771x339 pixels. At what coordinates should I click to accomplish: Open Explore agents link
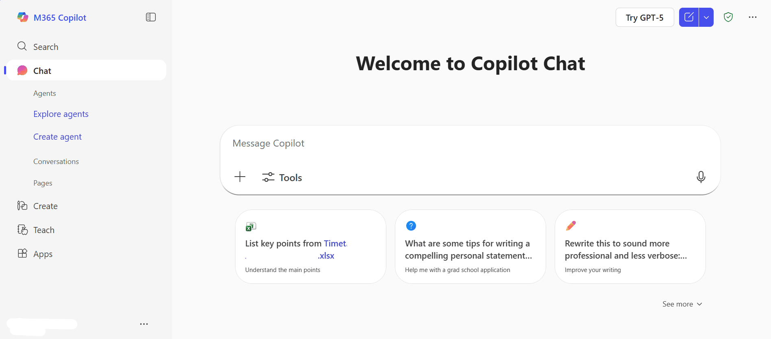click(61, 114)
